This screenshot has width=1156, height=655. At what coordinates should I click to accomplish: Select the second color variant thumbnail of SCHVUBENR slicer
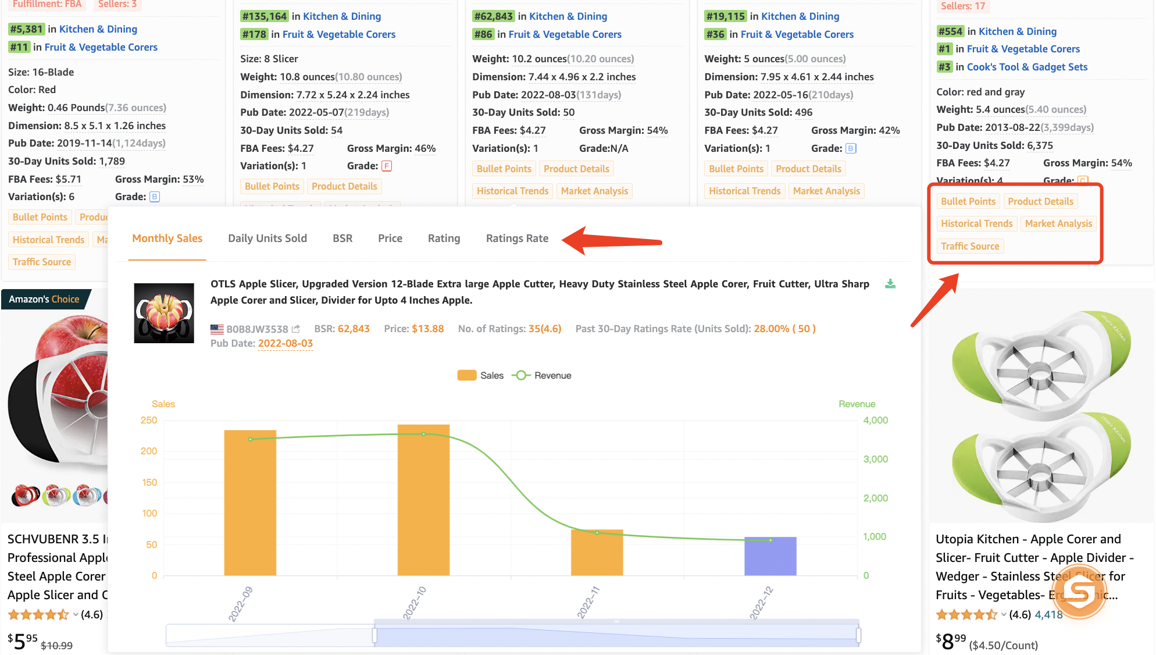[56, 495]
